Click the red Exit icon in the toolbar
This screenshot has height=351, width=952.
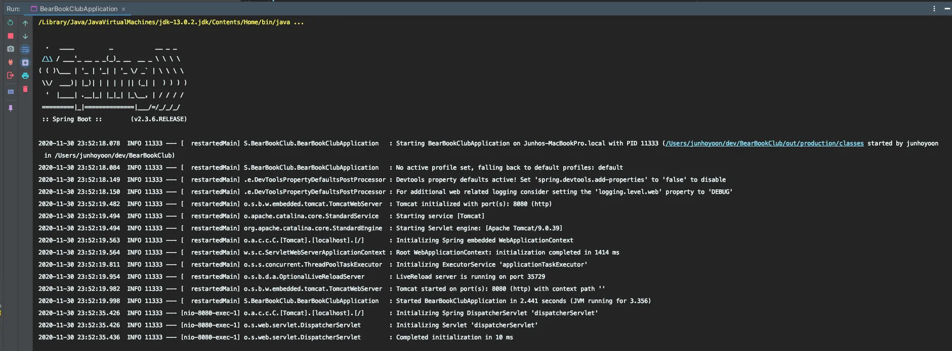tap(10, 75)
